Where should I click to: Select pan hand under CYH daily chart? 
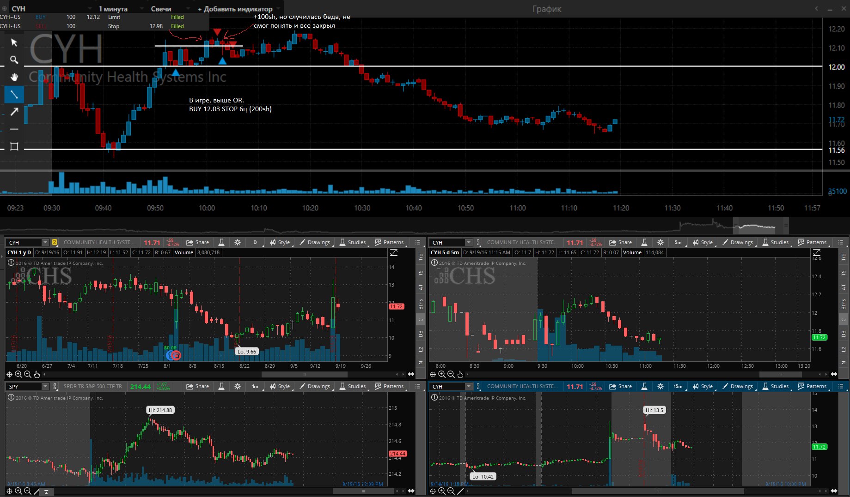[x=37, y=374]
